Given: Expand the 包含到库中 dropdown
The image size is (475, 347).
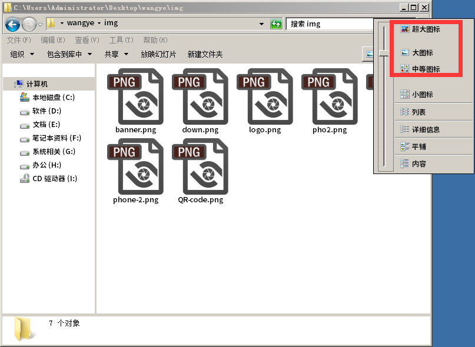Looking at the screenshot, I should [69, 54].
